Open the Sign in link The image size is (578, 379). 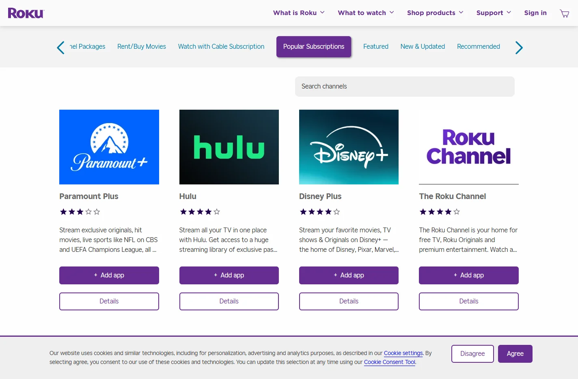[x=535, y=13]
